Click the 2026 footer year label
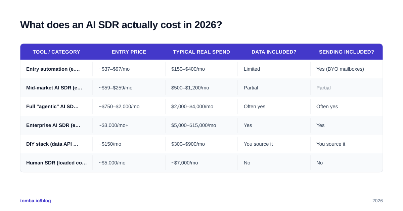 (377, 201)
